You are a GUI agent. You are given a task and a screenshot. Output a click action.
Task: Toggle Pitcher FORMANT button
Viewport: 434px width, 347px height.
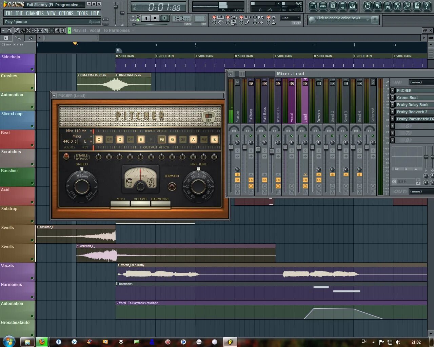172,186
